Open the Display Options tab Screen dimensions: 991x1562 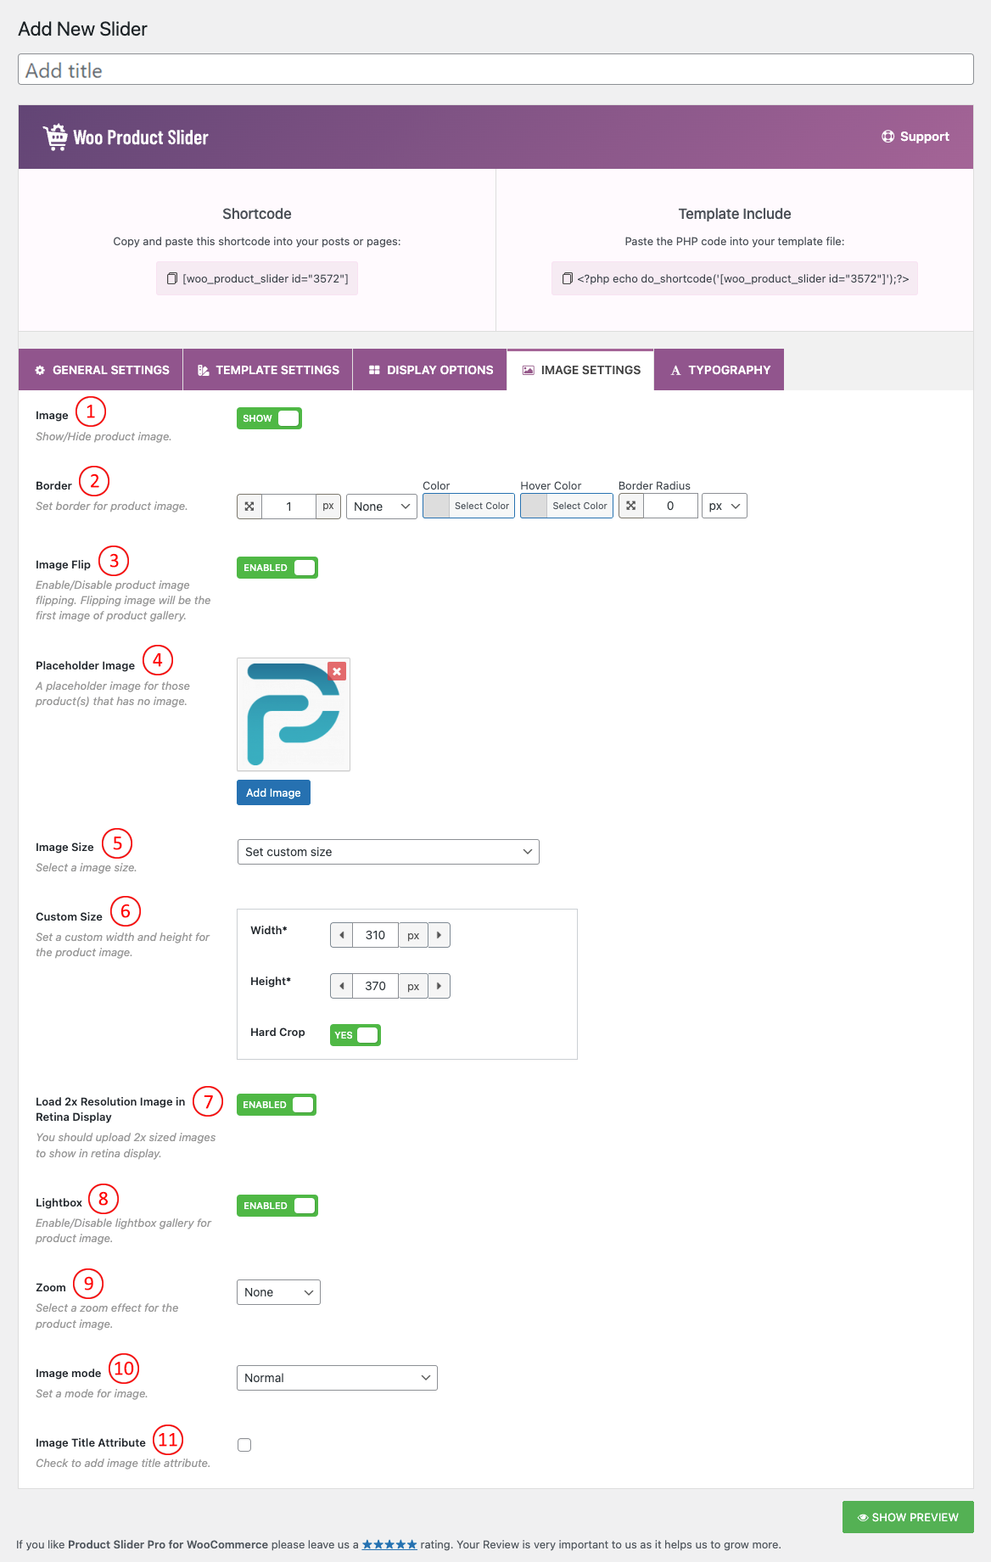[x=430, y=370]
